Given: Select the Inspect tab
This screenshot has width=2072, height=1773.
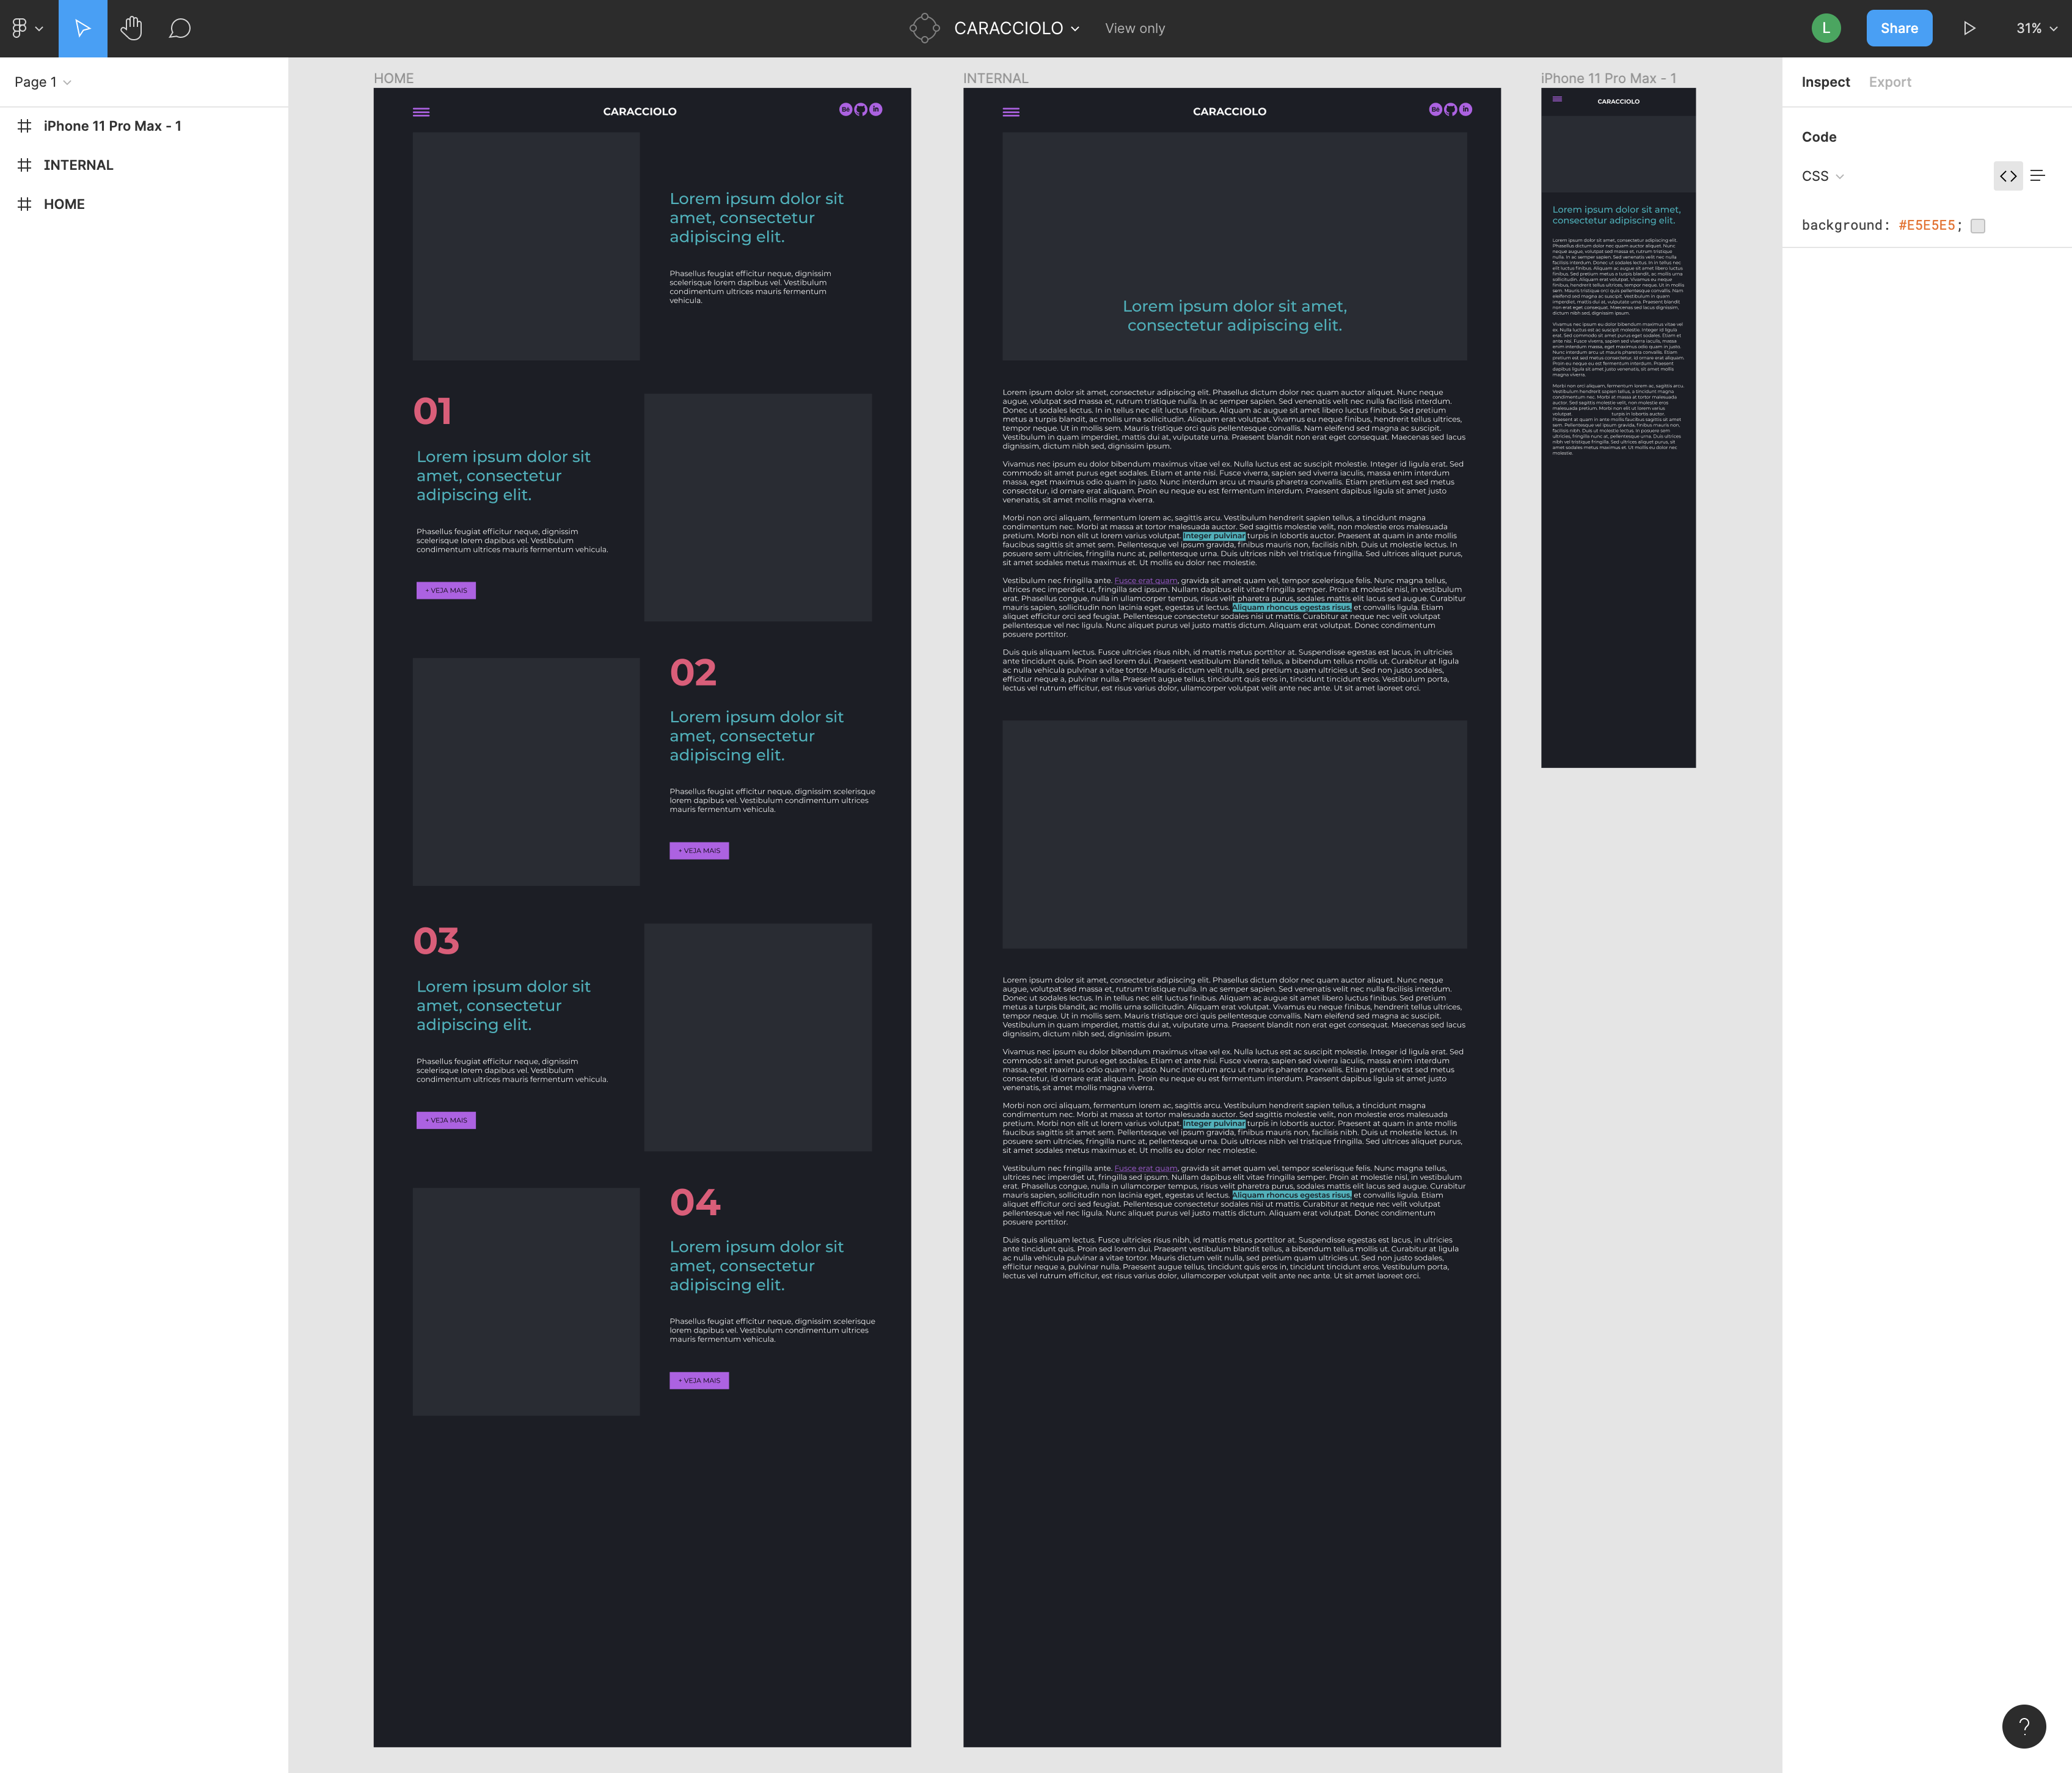Looking at the screenshot, I should pos(1825,81).
